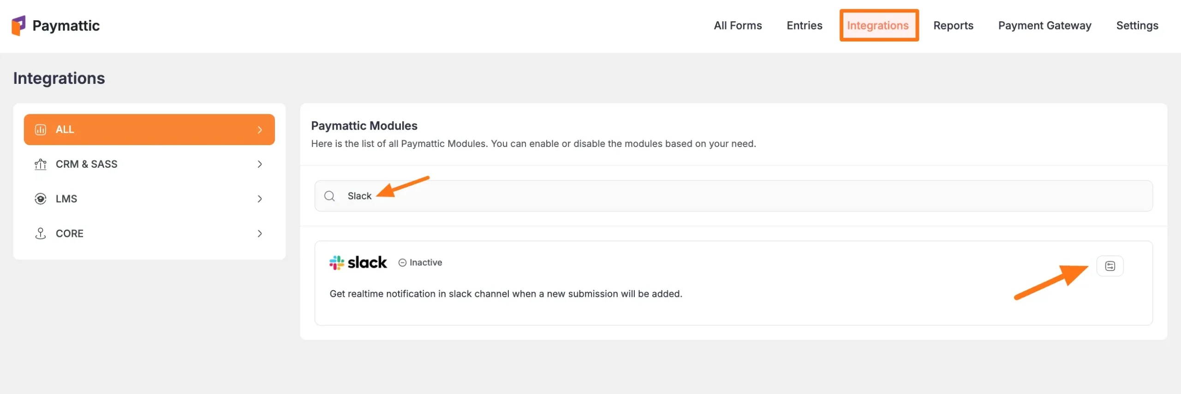The height and width of the screenshot is (394, 1181).
Task: Expand the CRM & SASS chevron arrow
Action: [x=260, y=165]
